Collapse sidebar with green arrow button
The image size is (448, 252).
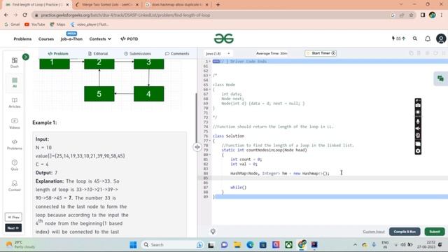coord(26,57)
